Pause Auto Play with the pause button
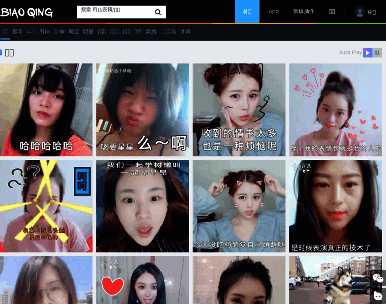Screen dimensions: 386x304 377,53
